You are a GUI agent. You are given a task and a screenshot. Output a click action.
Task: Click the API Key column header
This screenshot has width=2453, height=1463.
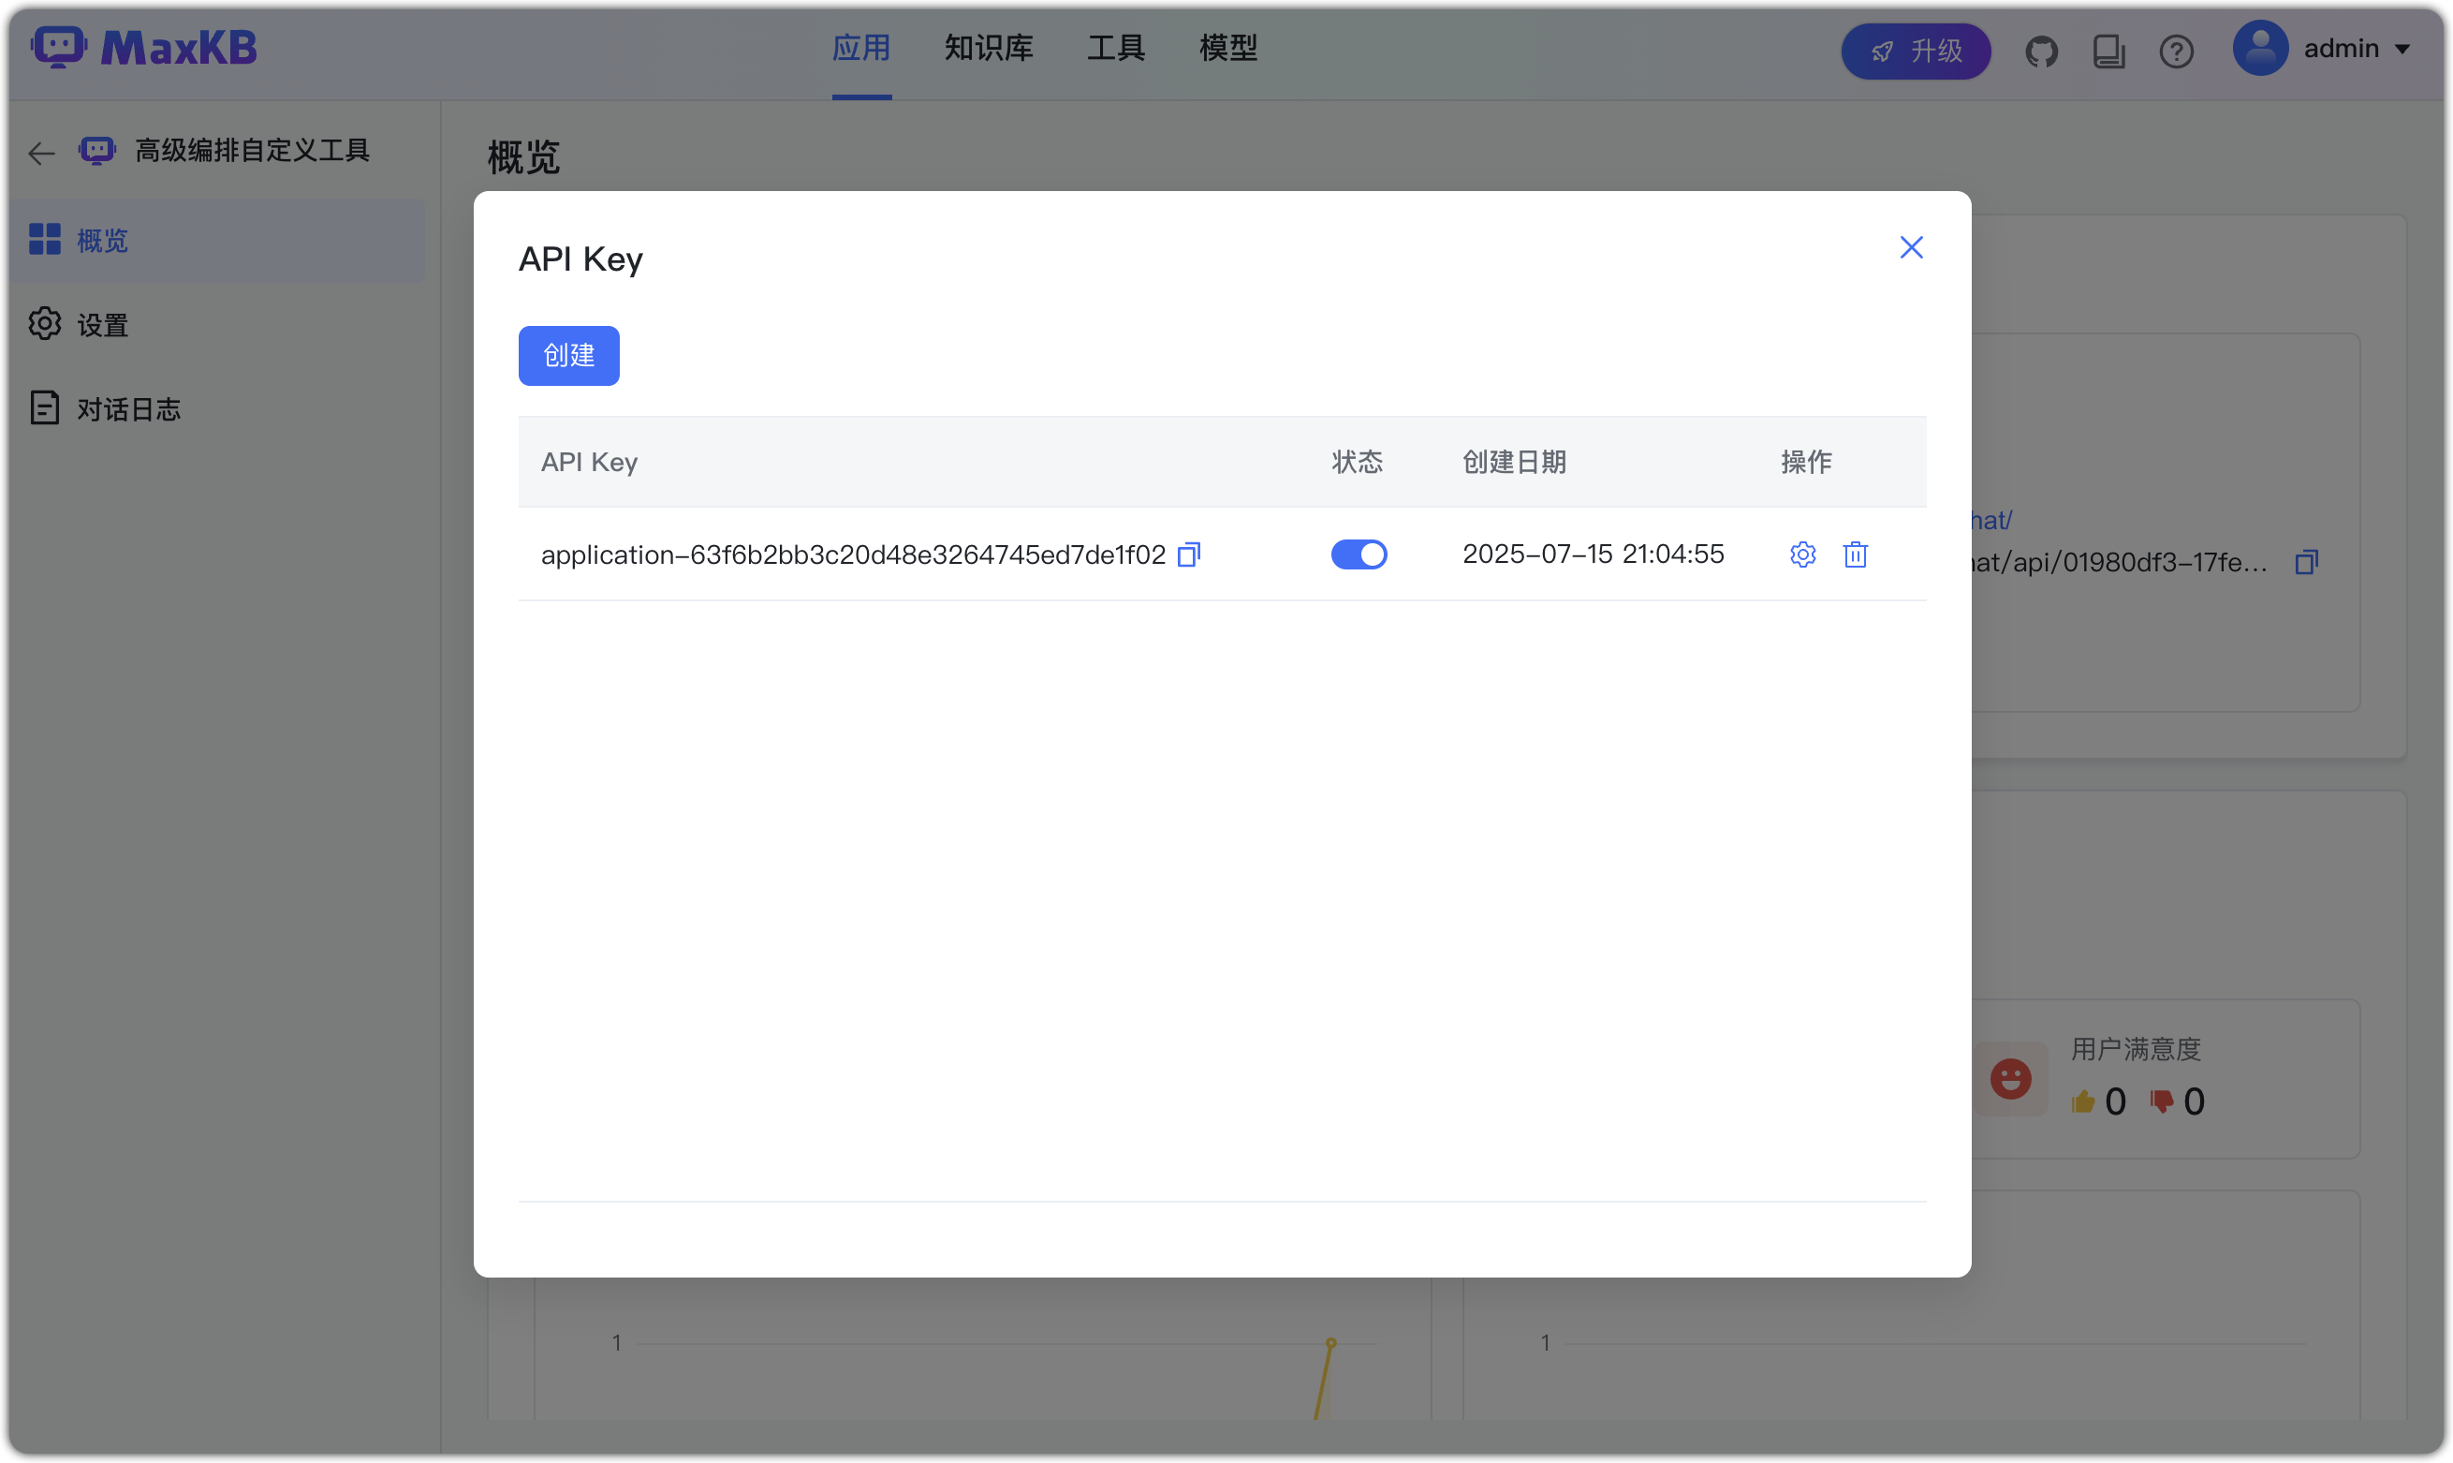pos(589,462)
